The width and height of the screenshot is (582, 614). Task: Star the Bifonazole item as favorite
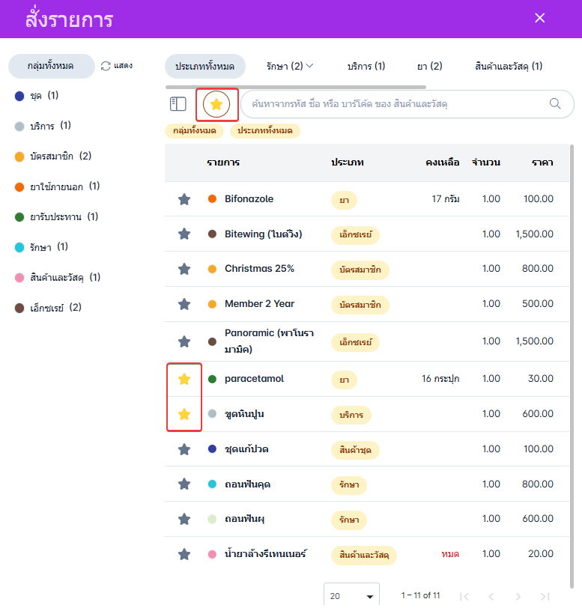coord(184,199)
